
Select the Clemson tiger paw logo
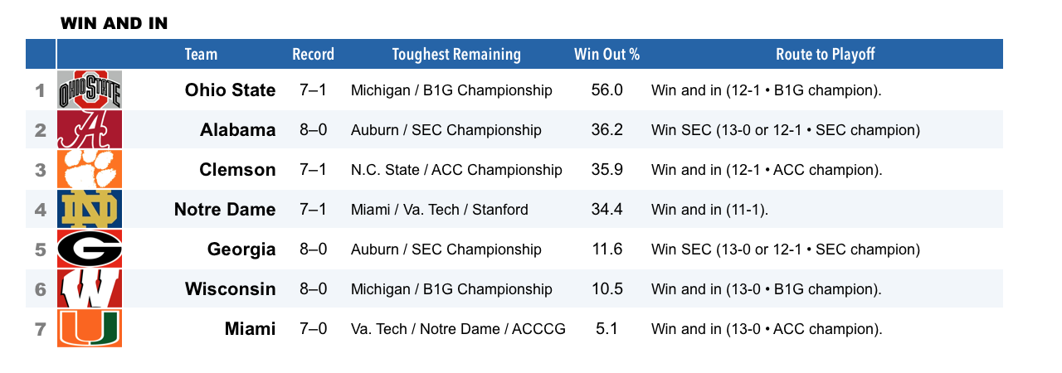[x=90, y=169]
